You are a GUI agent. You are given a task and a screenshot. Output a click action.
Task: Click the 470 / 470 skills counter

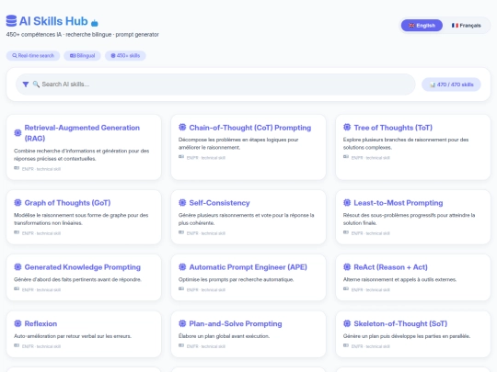click(x=451, y=85)
